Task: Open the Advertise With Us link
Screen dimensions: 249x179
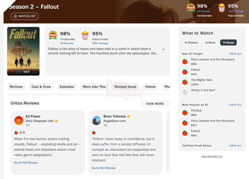Action: click(x=212, y=157)
